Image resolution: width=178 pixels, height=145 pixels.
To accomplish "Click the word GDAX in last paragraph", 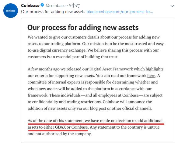I will click(x=60, y=127).
